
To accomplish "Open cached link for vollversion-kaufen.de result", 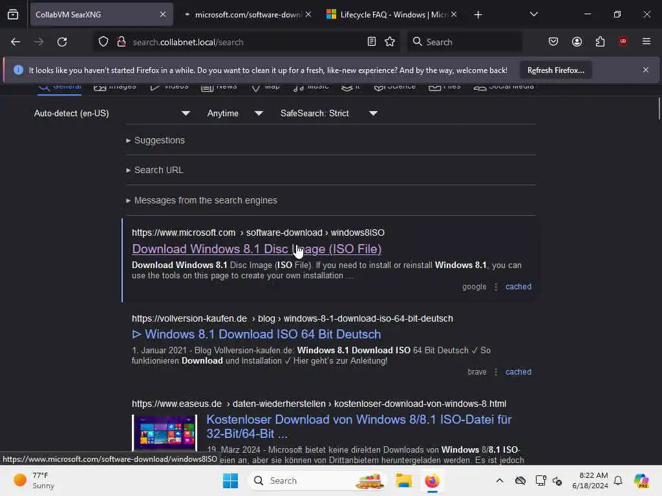I will pos(518,372).
